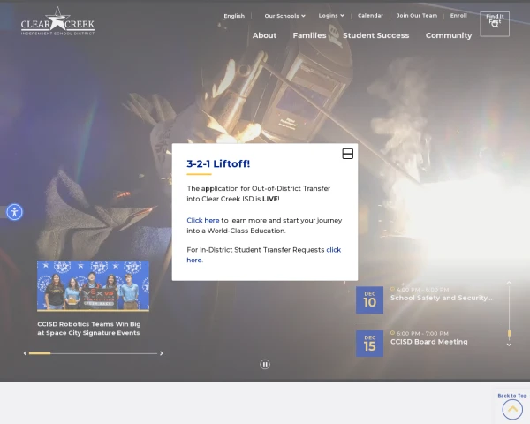Image resolution: width=530 pixels, height=424 pixels.
Task: Click the Join Our Team link
Action: [416, 16]
